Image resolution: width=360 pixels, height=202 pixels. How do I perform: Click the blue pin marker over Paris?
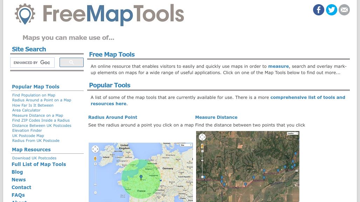[x=141, y=177]
